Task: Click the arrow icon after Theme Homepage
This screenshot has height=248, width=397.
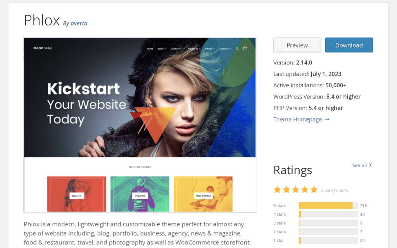Action: coord(327,119)
